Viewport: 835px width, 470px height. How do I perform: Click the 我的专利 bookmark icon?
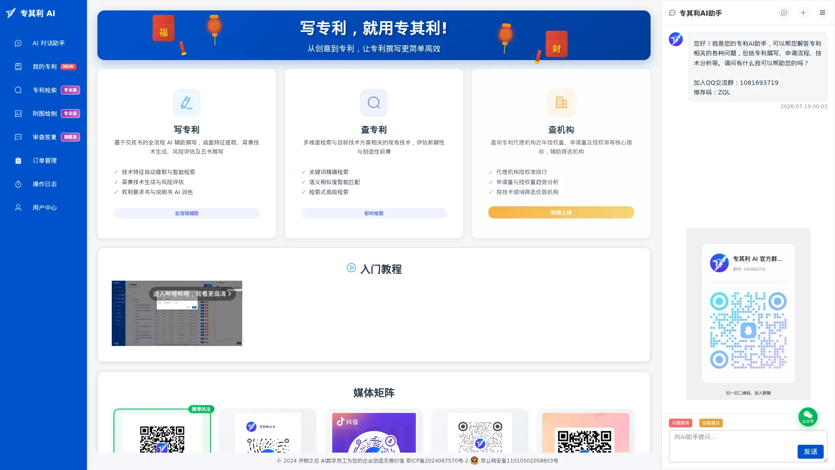18,67
